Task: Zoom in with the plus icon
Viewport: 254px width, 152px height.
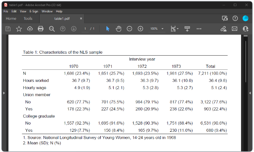Action: [140, 29]
